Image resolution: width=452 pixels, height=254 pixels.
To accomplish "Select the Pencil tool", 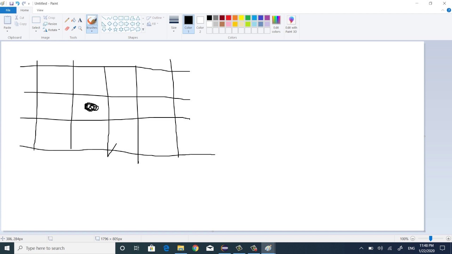I will click(67, 20).
